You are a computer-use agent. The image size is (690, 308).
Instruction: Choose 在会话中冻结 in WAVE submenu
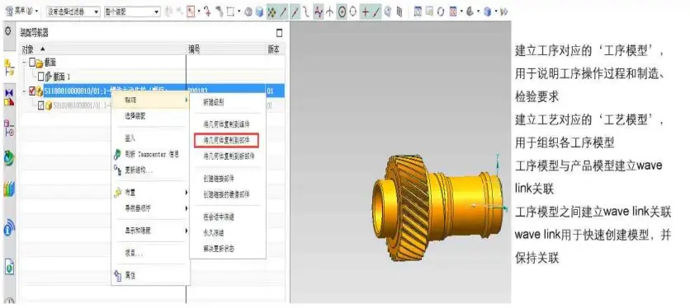pyautogui.click(x=228, y=217)
